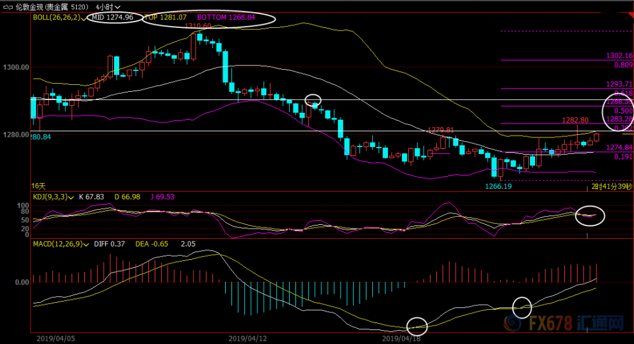Screen dimensions: 634x344
Task: Click the 1266.19 low price marker
Action: coord(498,186)
